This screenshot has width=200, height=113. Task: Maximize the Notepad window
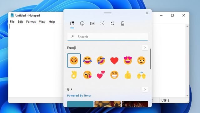pyautogui.click(x=172, y=15)
